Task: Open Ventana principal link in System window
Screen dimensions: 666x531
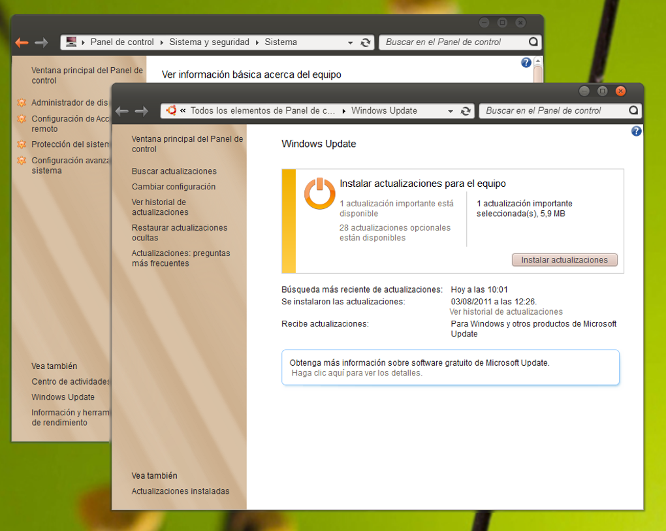Action: [87, 75]
